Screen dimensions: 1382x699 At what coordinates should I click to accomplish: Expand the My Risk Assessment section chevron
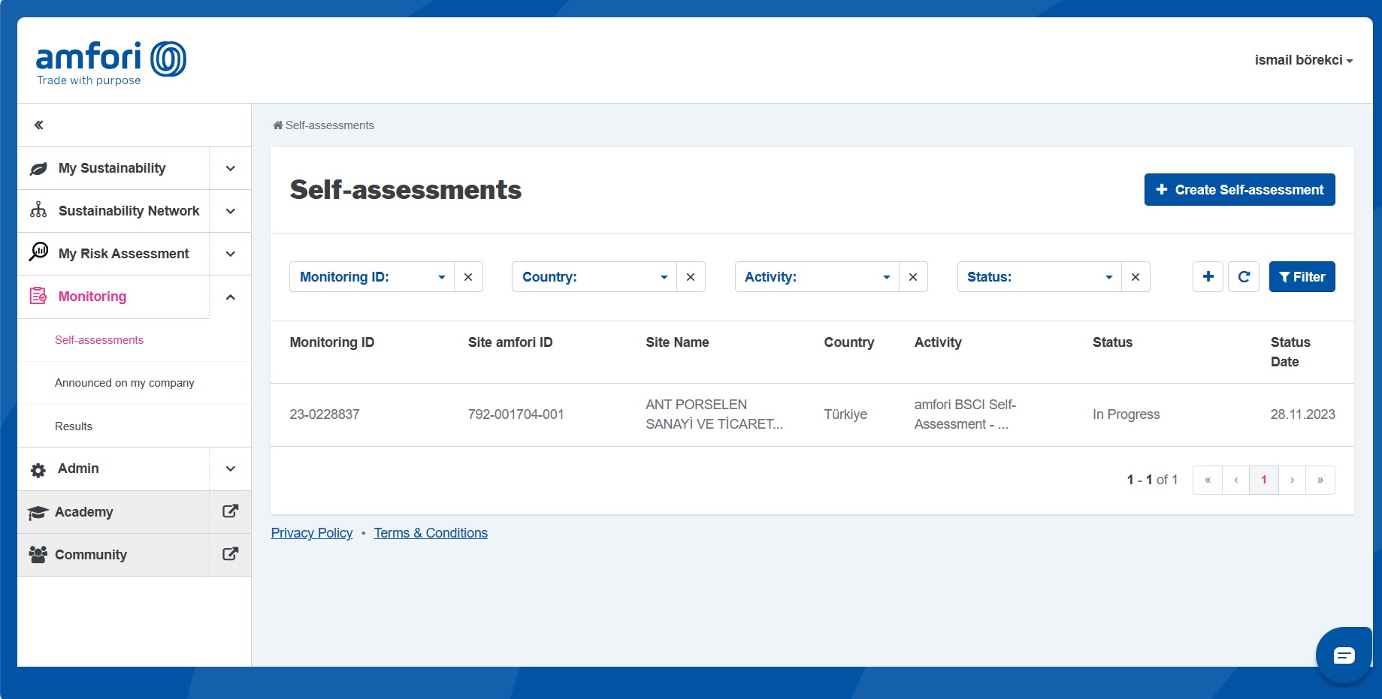click(x=231, y=254)
